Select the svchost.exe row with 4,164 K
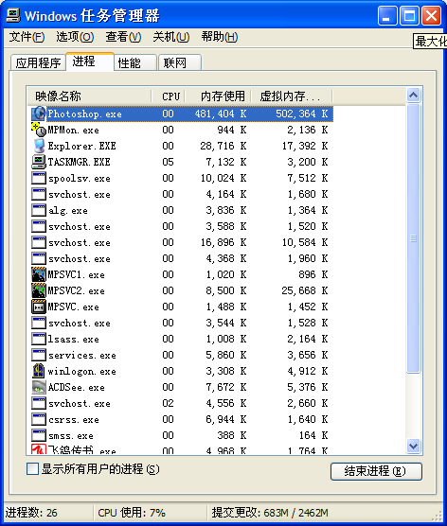The height and width of the screenshot is (526, 447). (x=180, y=194)
